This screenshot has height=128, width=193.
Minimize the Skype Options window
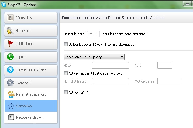pyautogui.click(x=188, y=4)
